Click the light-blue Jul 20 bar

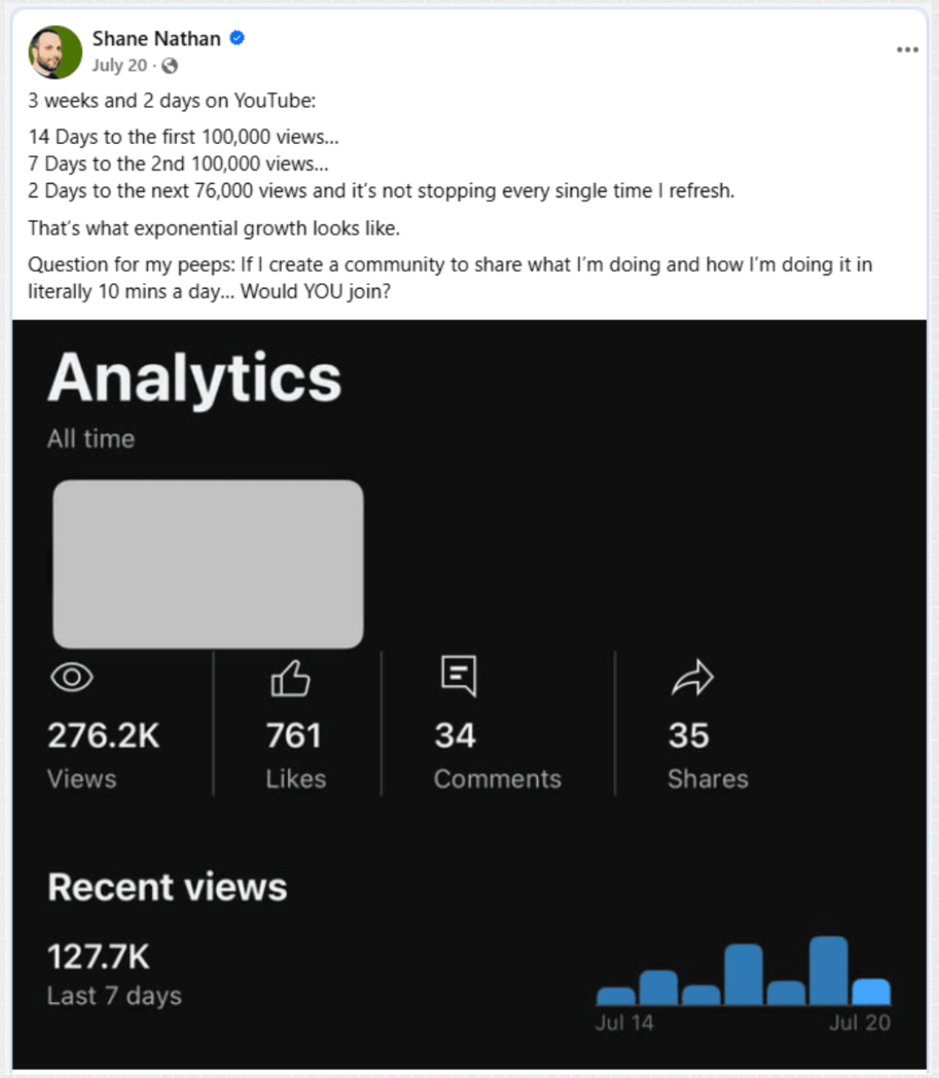click(870, 992)
